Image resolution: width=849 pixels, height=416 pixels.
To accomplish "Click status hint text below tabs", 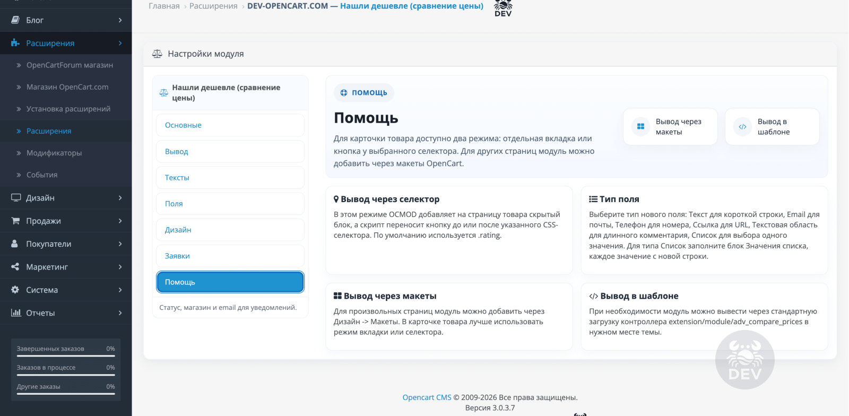I will (x=228, y=307).
